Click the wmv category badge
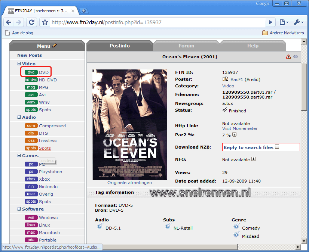This screenshot has height=252, width=309. pos(31,102)
